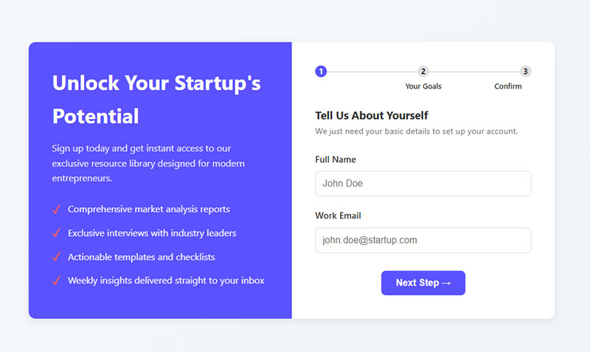Viewport: 590px width, 352px height.
Task: Open the Your Goals step label
Action: click(x=423, y=86)
